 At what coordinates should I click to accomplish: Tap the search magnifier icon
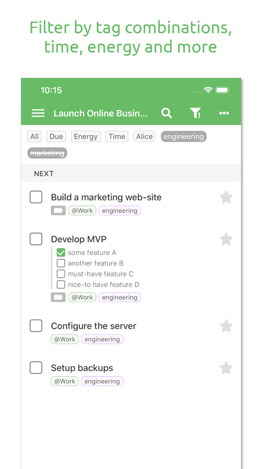pyautogui.click(x=166, y=113)
